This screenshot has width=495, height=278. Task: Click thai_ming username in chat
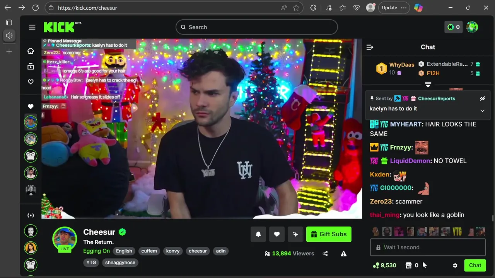tap(384, 215)
